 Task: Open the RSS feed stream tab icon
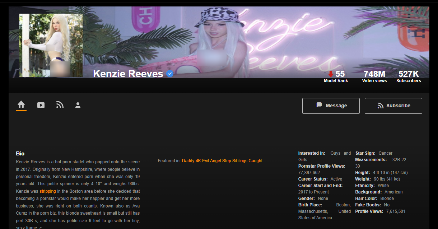click(60, 105)
